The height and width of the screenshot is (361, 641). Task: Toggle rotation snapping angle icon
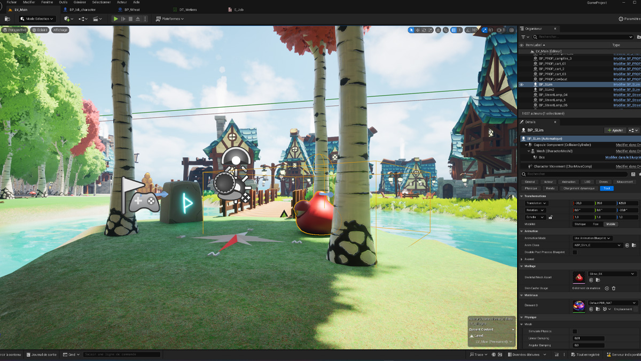[468, 30]
